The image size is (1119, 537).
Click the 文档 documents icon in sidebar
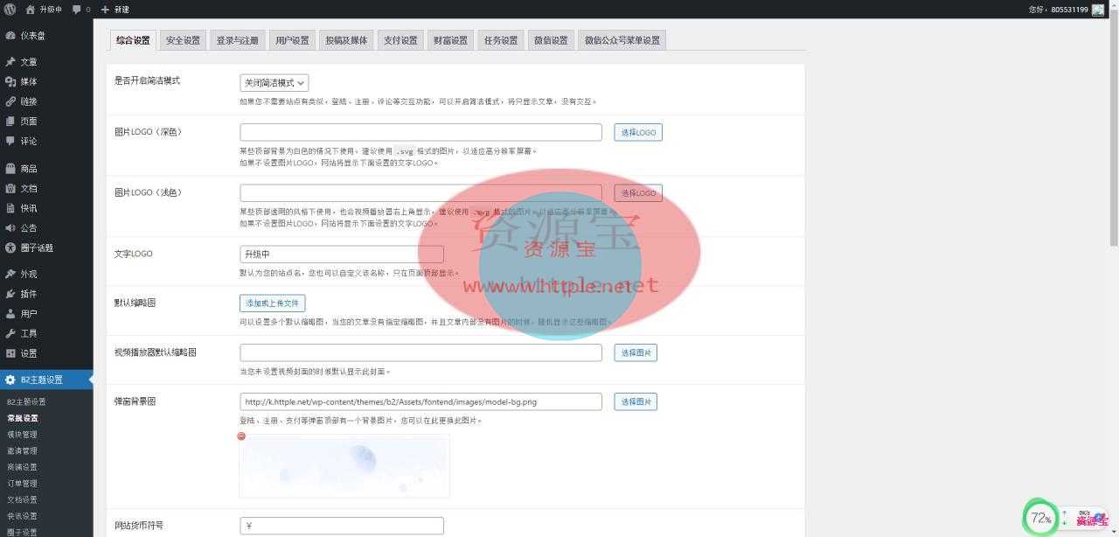10,188
